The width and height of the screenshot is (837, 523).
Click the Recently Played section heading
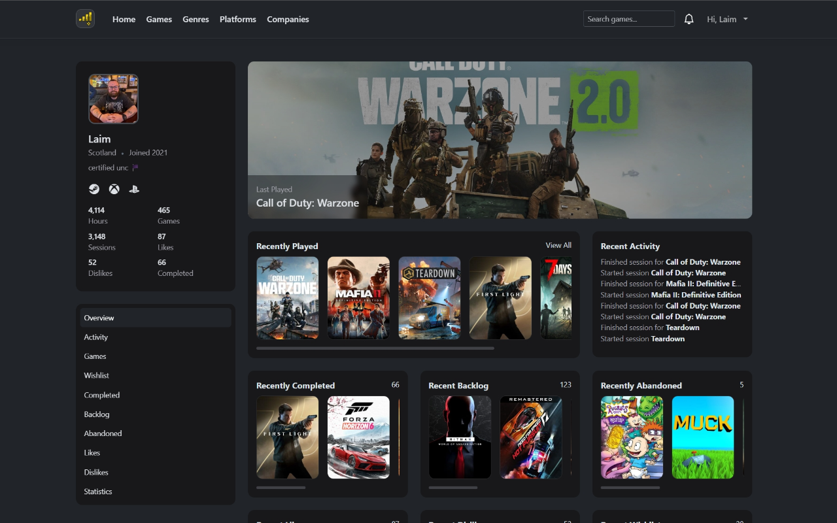[287, 246]
